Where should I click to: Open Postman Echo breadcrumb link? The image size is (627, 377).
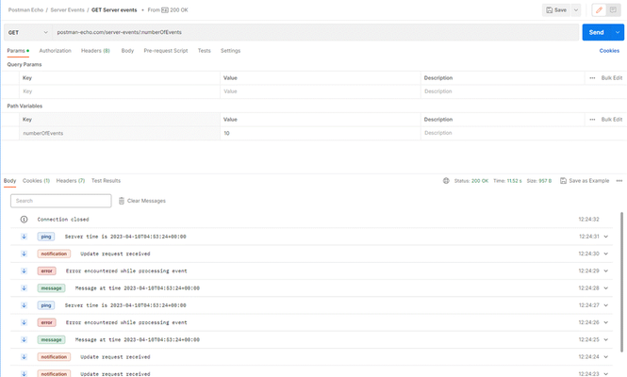[x=25, y=10]
